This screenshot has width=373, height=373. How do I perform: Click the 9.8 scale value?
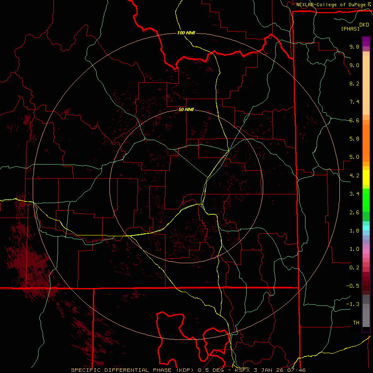tap(354, 46)
